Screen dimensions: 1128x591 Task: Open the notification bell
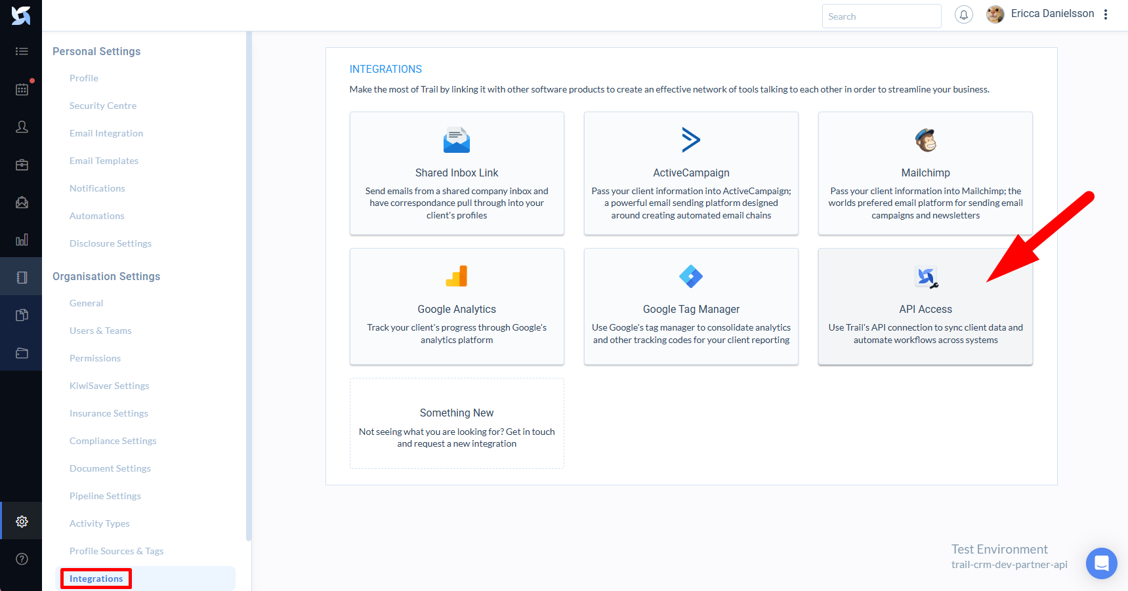963,14
